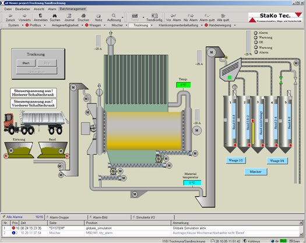The height and width of the screenshot is (243, 306).
Task: Click the Materialtemperatur cyan value field
Action: click(192, 183)
